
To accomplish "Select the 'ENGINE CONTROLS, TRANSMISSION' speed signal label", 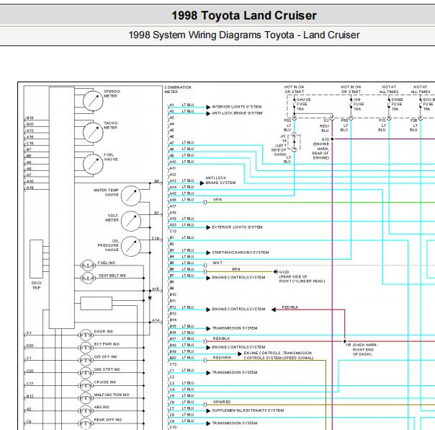I will point(278,356).
